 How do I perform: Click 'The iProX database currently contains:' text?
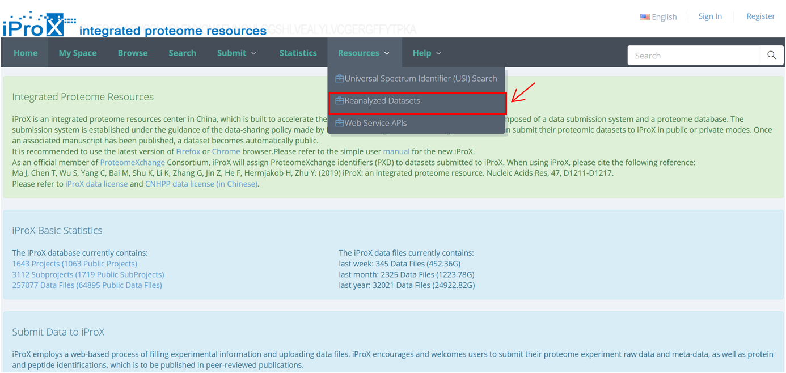[80, 253]
